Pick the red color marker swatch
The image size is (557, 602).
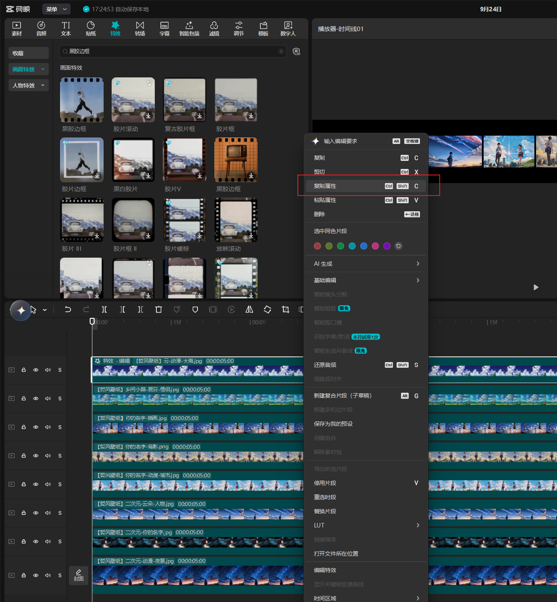pyautogui.click(x=317, y=246)
